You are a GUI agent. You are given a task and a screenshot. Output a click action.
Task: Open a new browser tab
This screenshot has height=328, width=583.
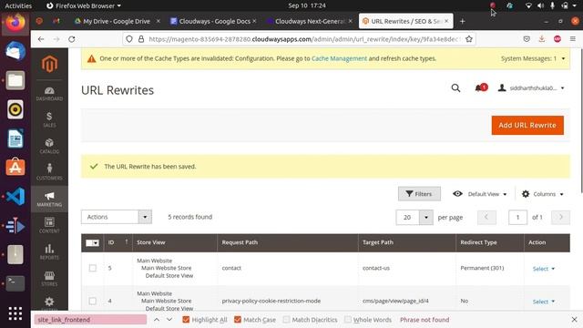pyautogui.click(x=462, y=22)
